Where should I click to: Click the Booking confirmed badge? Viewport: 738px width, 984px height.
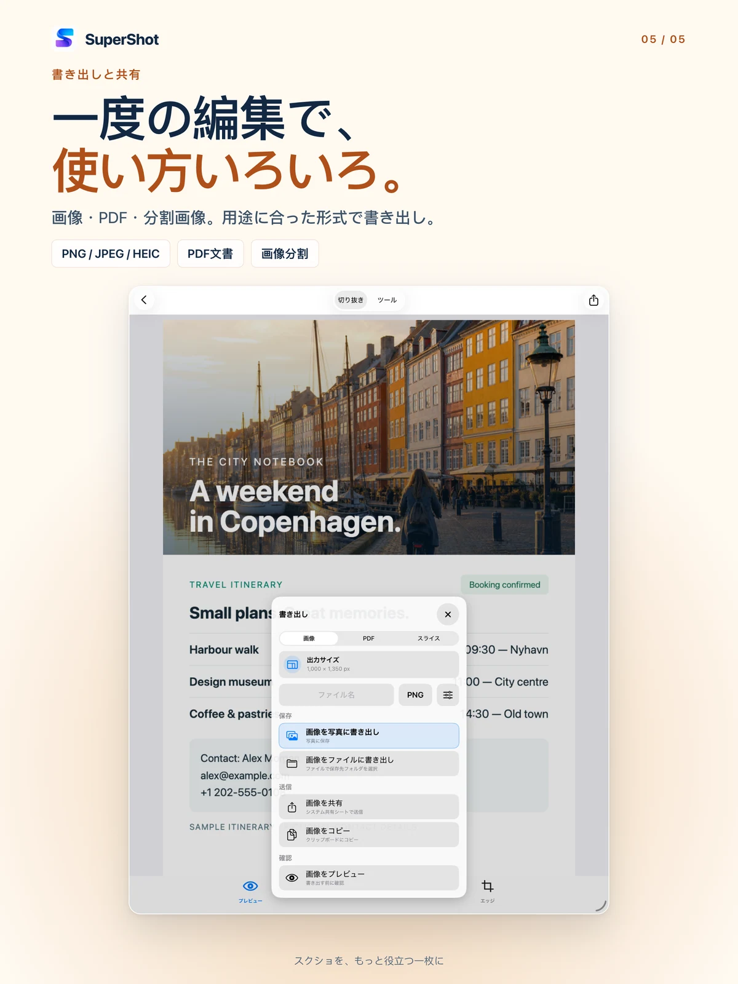click(504, 585)
